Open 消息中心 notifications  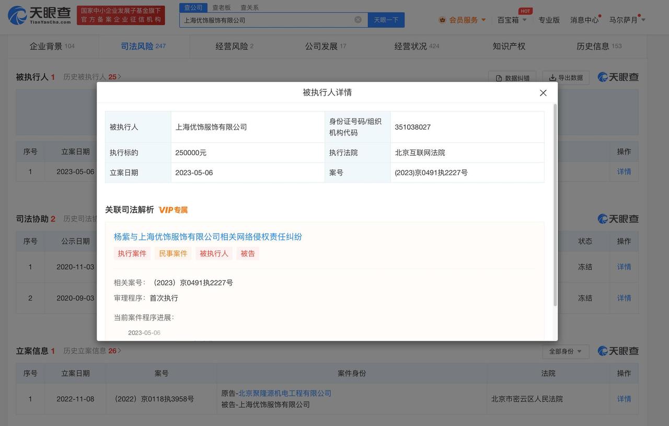(584, 20)
